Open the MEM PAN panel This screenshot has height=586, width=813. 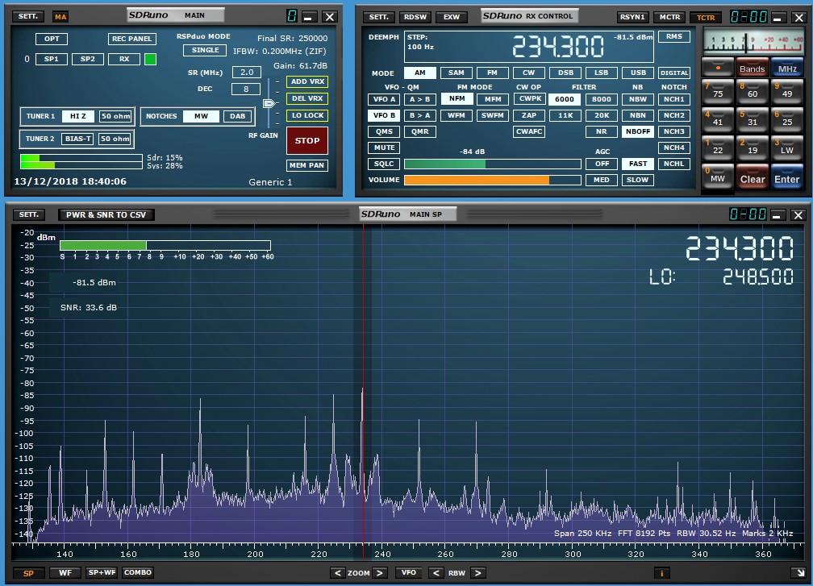coord(307,165)
